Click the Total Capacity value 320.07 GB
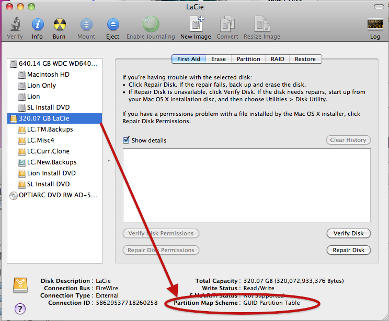The height and width of the screenshot is (321, 389). click(293, 281)
